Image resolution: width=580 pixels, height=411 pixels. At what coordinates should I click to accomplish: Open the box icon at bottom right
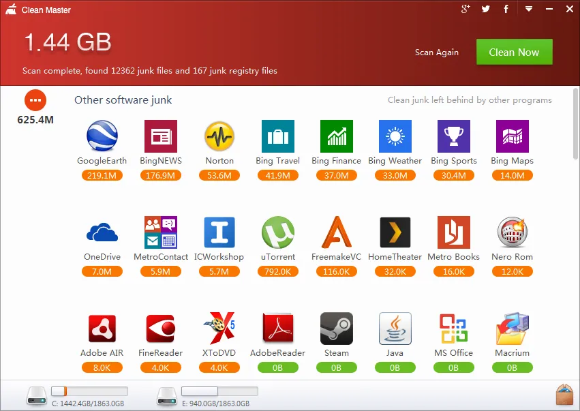click(564, 395)
